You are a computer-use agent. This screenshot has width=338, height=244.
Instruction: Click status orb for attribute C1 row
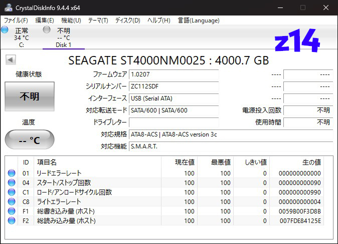click(x=12, y=192)
